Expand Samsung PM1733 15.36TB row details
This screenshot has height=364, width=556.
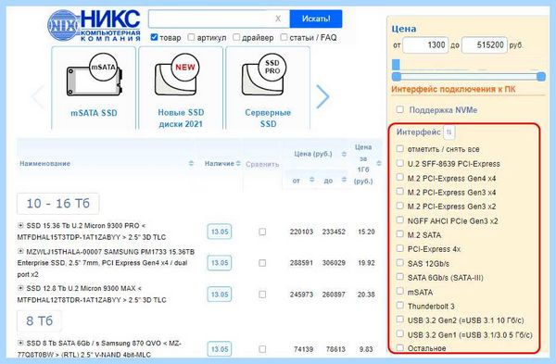pos(20,251)
